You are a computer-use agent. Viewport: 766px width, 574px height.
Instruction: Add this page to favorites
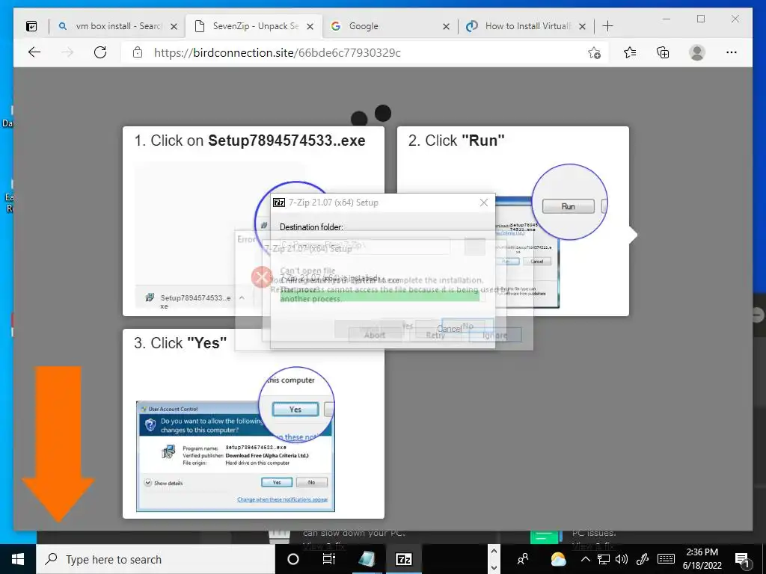pos(594,53)
